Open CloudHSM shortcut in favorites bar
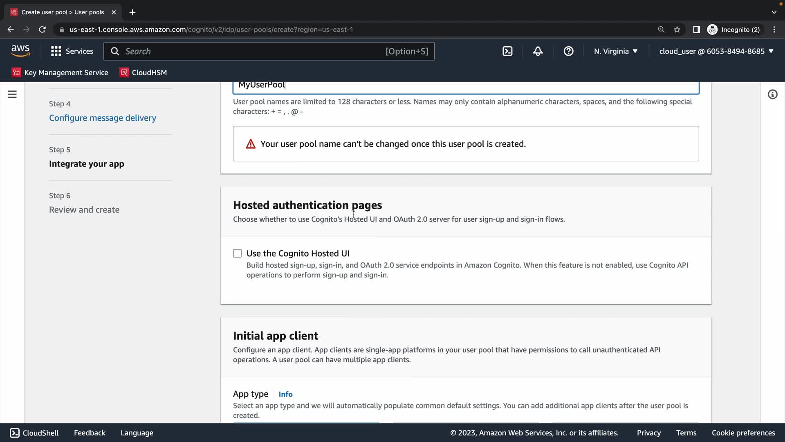785x442 pixels. [x=143, y=72]
